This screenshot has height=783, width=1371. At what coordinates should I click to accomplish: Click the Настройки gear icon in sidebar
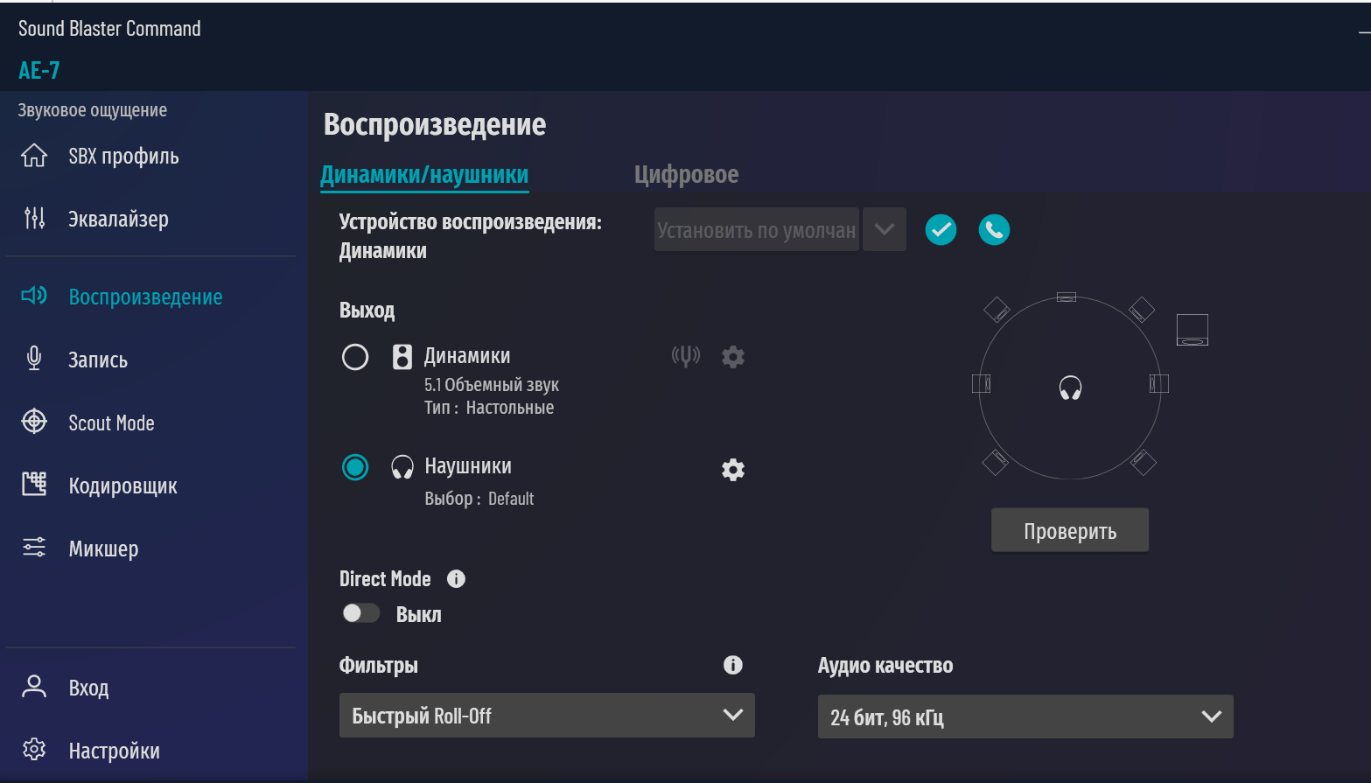click(34, 750)
